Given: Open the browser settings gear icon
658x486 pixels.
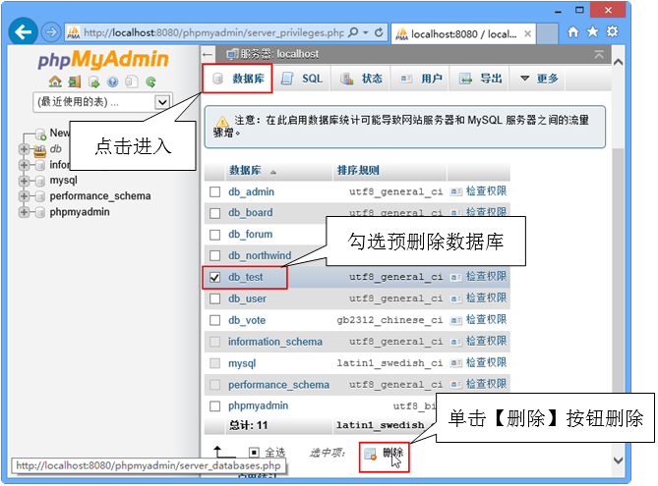Looking at the screenshot, I should point(612,31).
